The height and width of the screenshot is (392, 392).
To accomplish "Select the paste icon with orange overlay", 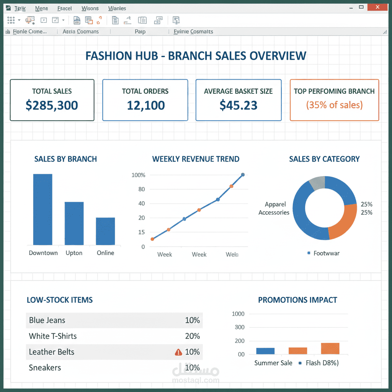I will pos(29,20).
